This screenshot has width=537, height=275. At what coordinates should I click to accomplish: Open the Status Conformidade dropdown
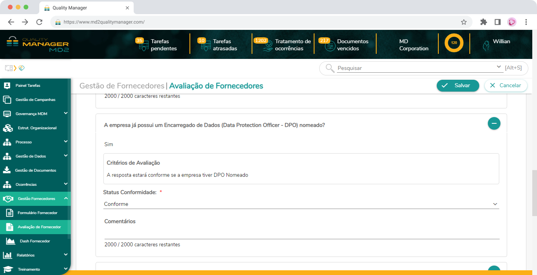point(495,204)
